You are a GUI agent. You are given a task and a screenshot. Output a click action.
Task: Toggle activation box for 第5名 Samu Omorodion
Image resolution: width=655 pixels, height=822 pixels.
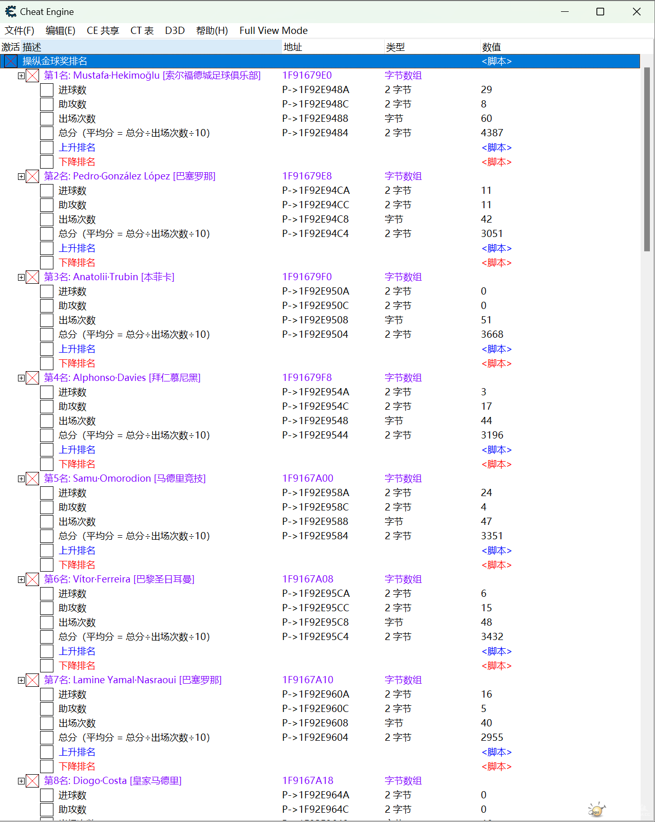point(32,479)
